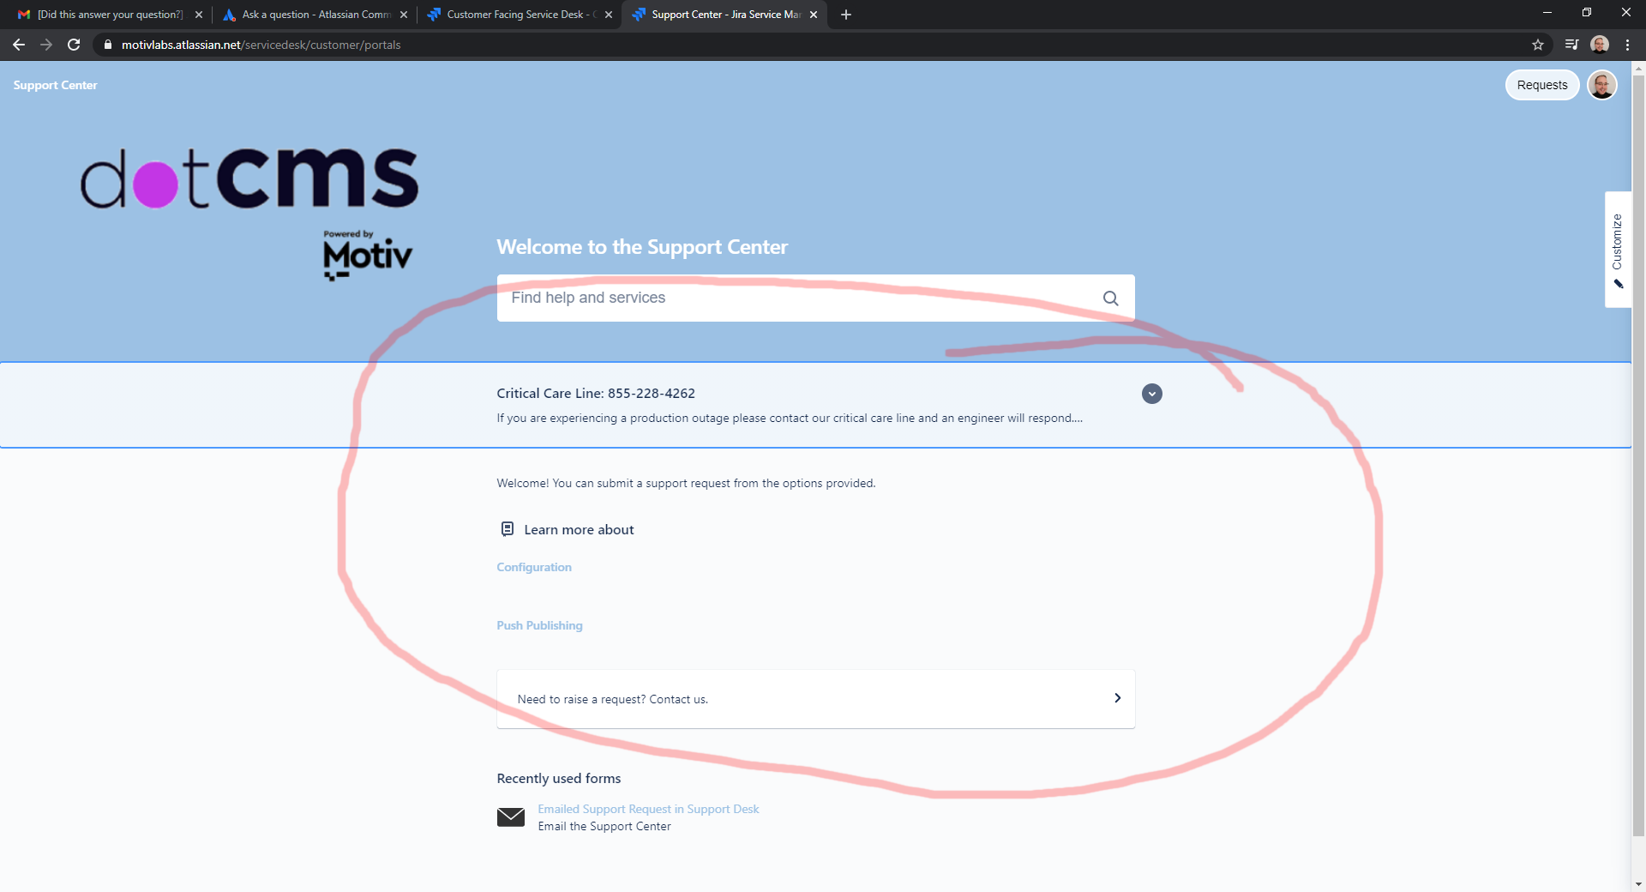
Task: Click the Find help and services field
Action: tap(815, 298)
